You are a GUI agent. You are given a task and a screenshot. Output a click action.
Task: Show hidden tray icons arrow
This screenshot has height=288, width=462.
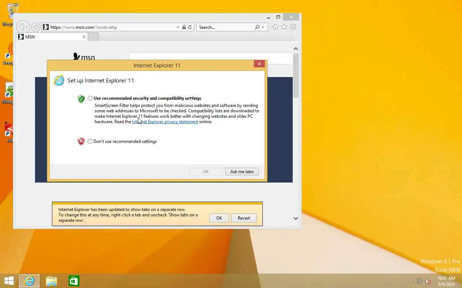(410, 281)
